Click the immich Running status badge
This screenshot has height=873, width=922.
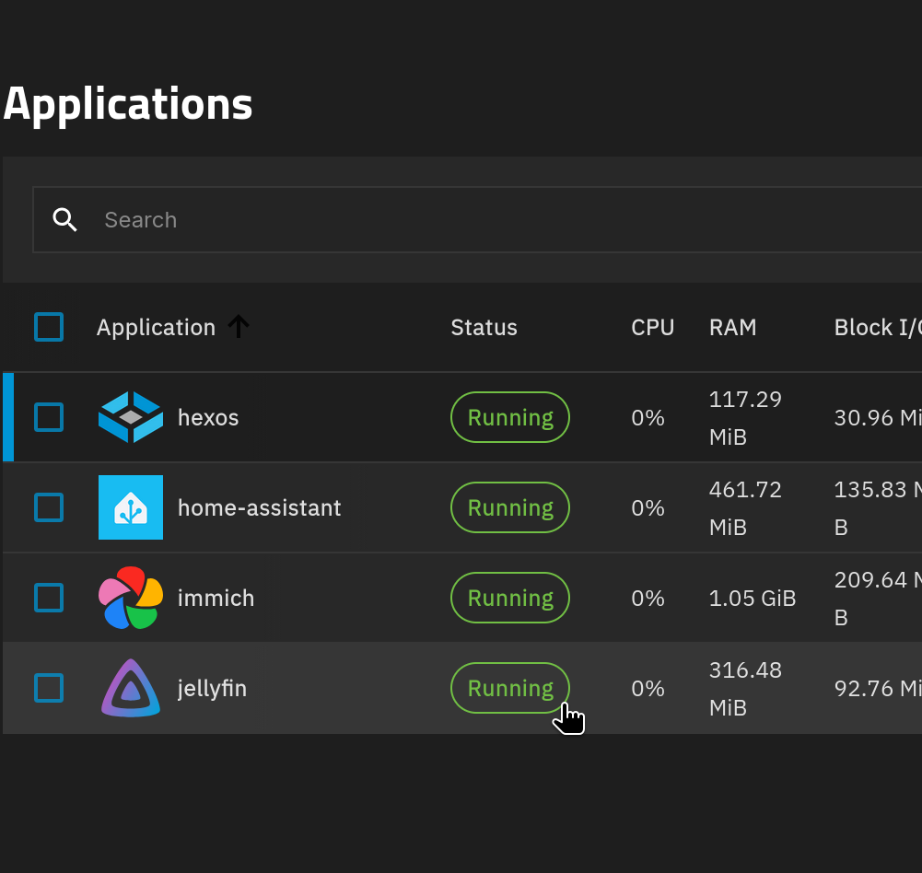510,598
